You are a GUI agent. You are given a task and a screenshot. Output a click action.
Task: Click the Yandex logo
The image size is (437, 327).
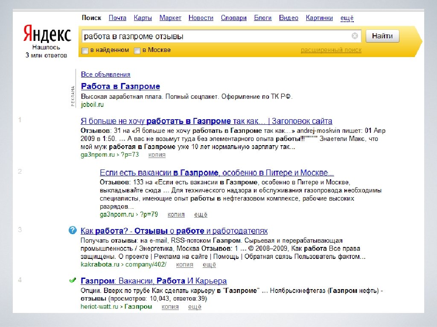(x=47, y=33)
